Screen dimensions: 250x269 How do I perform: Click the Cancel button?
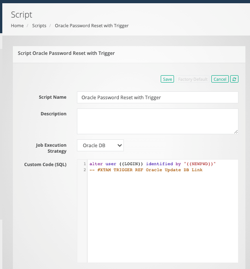(x=220, y=79)
